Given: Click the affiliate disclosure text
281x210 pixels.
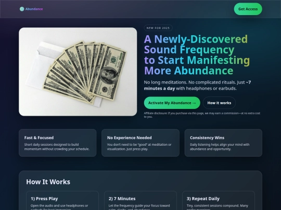Looking at the screenshot, I should tap(202, 115).
